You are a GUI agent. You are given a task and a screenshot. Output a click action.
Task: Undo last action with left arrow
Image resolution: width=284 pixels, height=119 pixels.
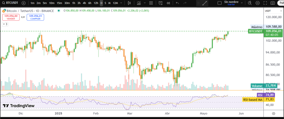177,3
